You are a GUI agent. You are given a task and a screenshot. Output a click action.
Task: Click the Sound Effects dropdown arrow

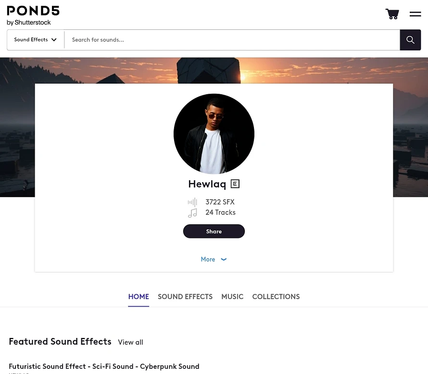point(54,40)
